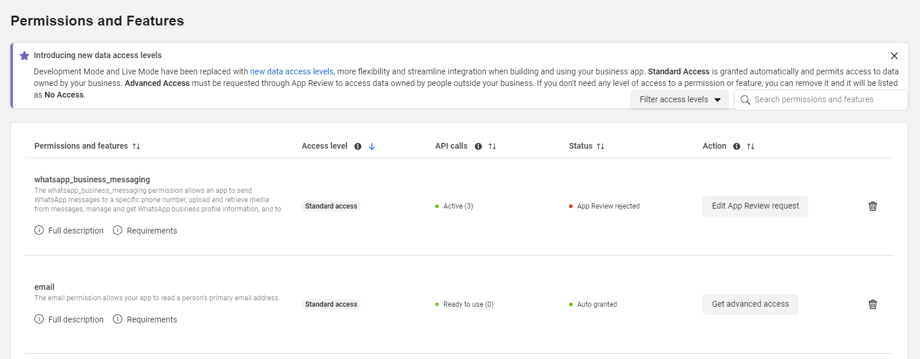920x359 pixels.
Task: Click Standard access badge for email
Action: tap(331, 304)
